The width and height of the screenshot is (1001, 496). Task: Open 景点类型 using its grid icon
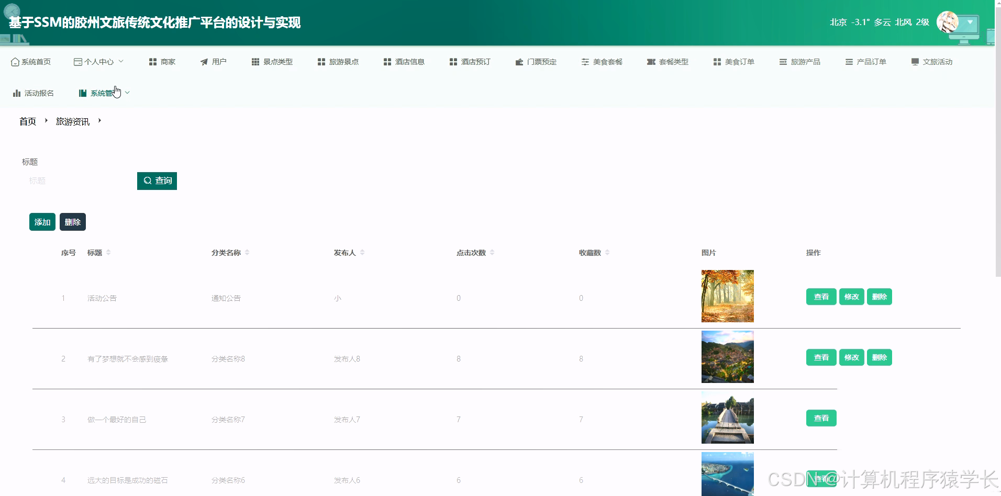[x=255, y=61]
